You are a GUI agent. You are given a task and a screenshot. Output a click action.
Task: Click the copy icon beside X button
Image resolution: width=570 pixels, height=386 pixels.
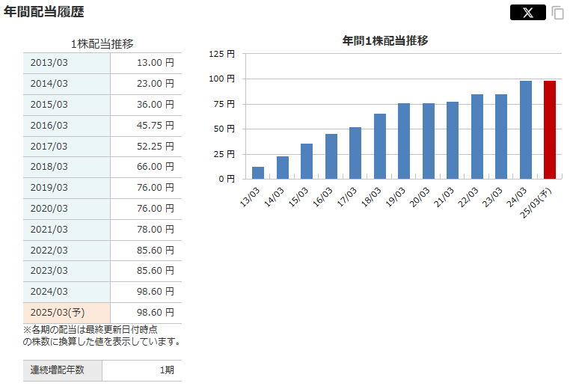click(x=557, y=13)
